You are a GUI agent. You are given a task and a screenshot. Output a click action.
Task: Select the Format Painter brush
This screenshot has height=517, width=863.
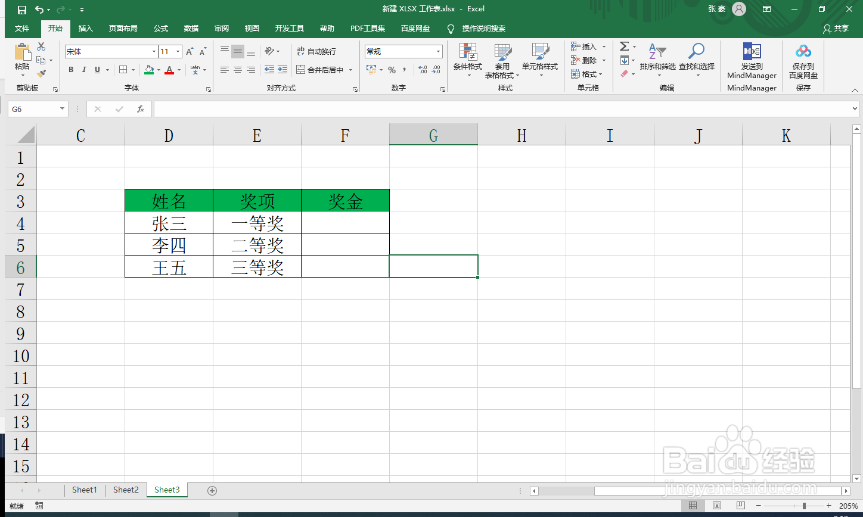coord(41,74)
